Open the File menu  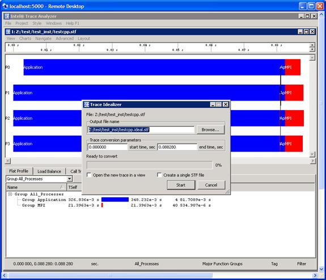pos(8,23)
